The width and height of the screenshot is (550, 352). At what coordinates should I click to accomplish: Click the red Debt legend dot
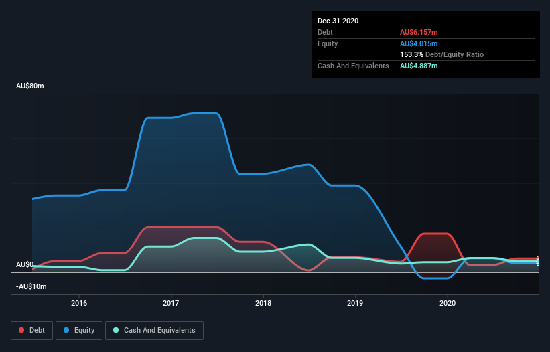coord(21,330)
